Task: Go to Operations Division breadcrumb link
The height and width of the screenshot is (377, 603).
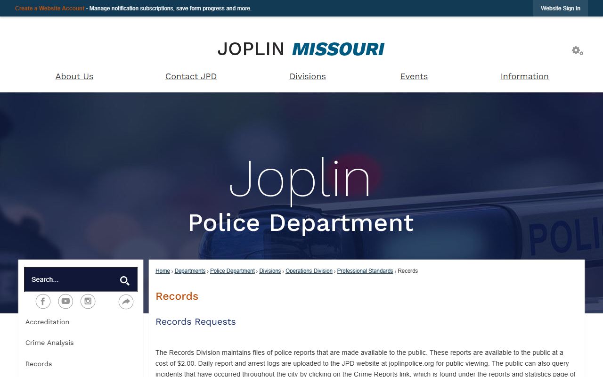Action: coord(309,271)
